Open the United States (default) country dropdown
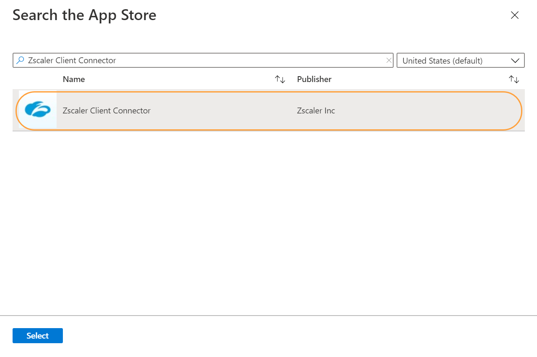The image size is (537, 357). tap(460, 60)
